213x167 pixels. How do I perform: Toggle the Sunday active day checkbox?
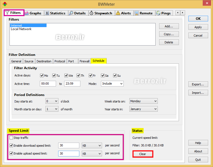tap(115, 76)
